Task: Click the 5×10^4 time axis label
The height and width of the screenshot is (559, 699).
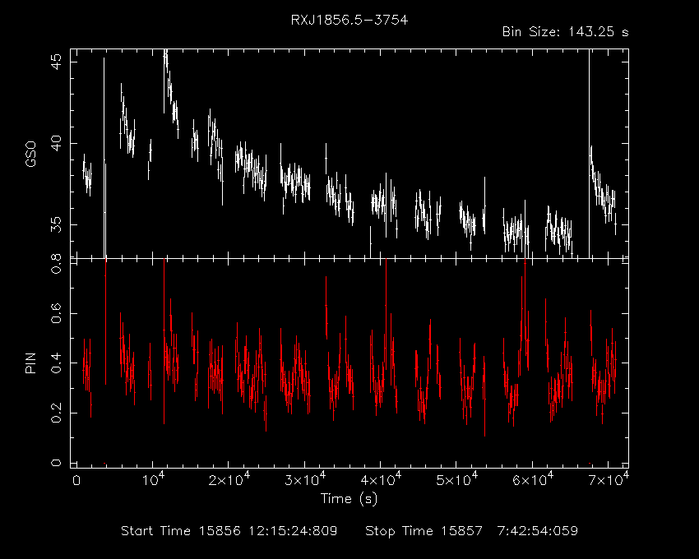Action: [456, 479]
